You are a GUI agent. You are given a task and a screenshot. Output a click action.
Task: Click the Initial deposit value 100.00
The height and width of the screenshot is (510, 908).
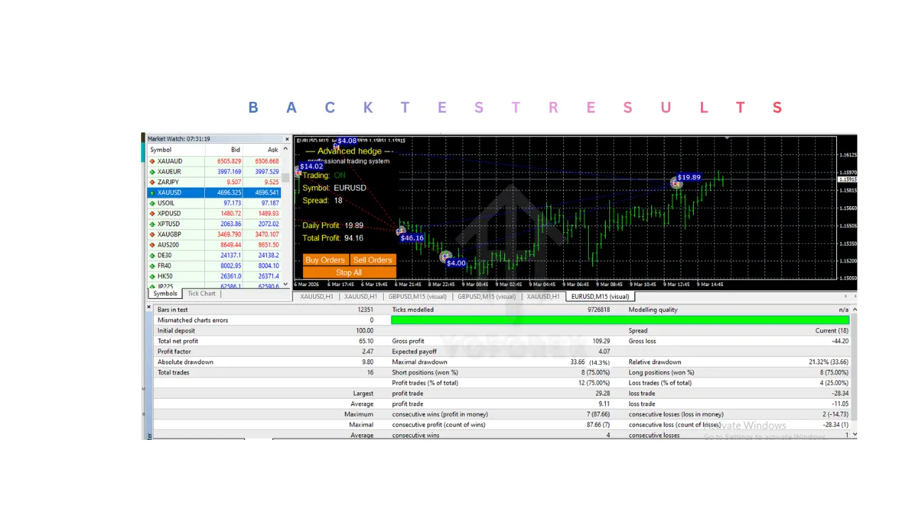click(x=365, y=331)
